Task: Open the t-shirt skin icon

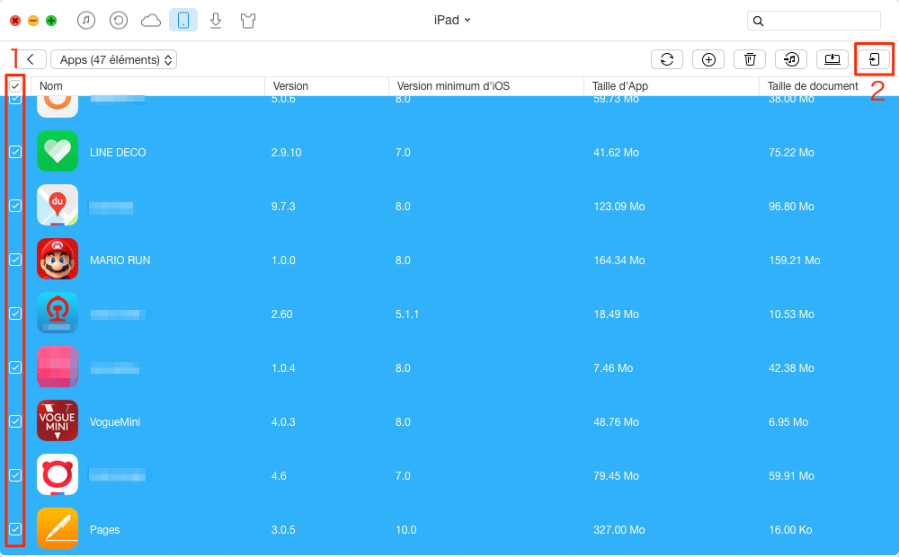Action: click(x=248, y=22)
